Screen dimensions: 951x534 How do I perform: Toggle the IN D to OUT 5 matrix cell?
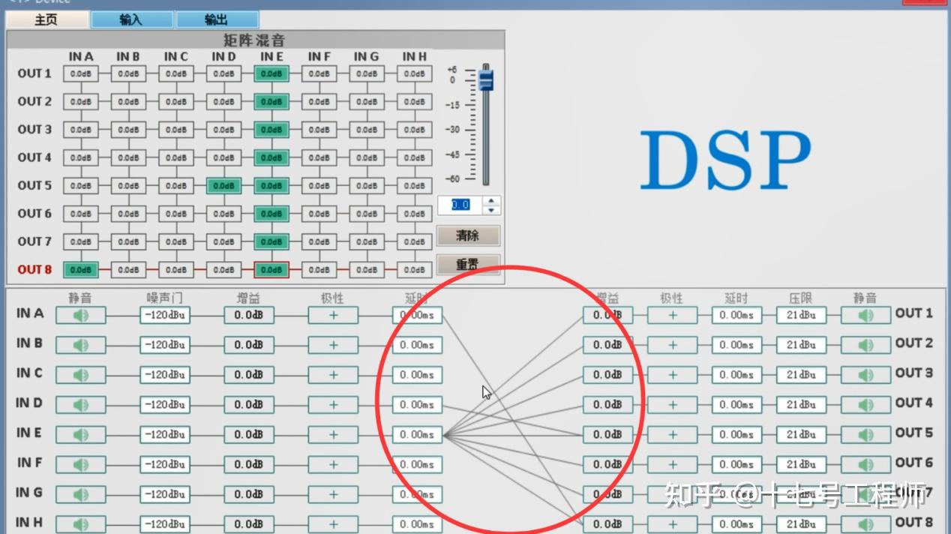coord(224,185)
